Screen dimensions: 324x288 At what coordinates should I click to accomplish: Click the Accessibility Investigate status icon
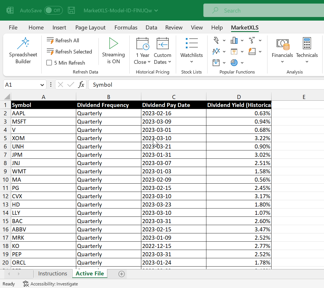coord(26,284)
